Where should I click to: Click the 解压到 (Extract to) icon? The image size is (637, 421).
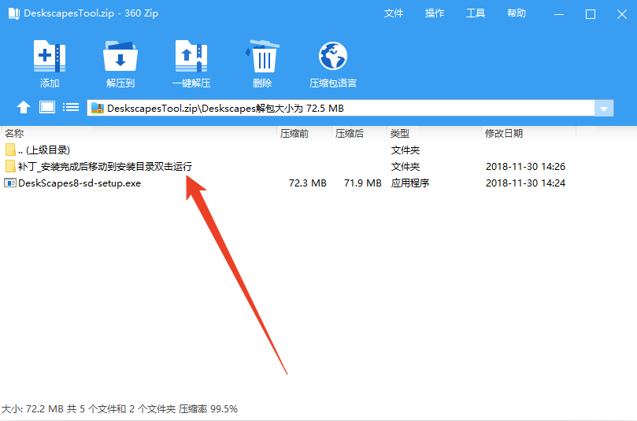tap(120, 57)
